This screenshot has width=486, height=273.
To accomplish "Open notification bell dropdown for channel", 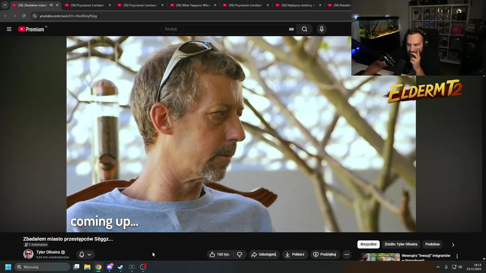I will click(85, 254).
